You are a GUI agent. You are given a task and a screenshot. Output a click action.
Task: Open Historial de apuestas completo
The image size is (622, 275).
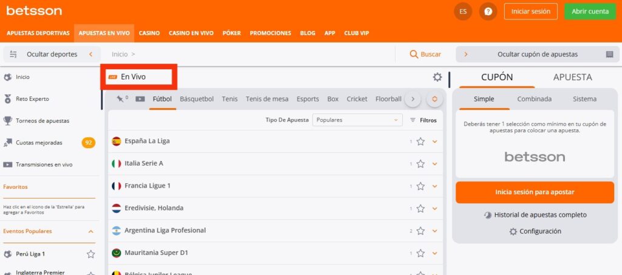click(536, 215)
